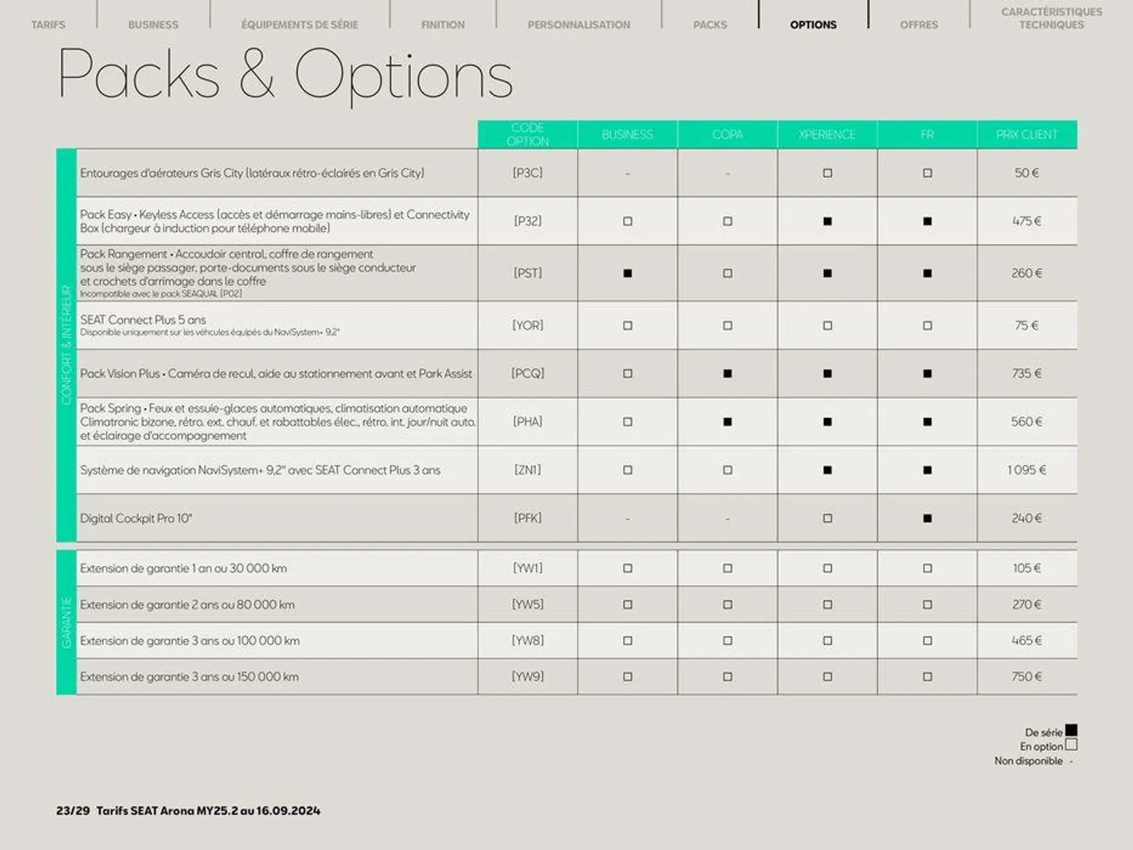The image size is (1133, 850).
Task: Click option code [ZN1]
Action: (x=528, y=471)
